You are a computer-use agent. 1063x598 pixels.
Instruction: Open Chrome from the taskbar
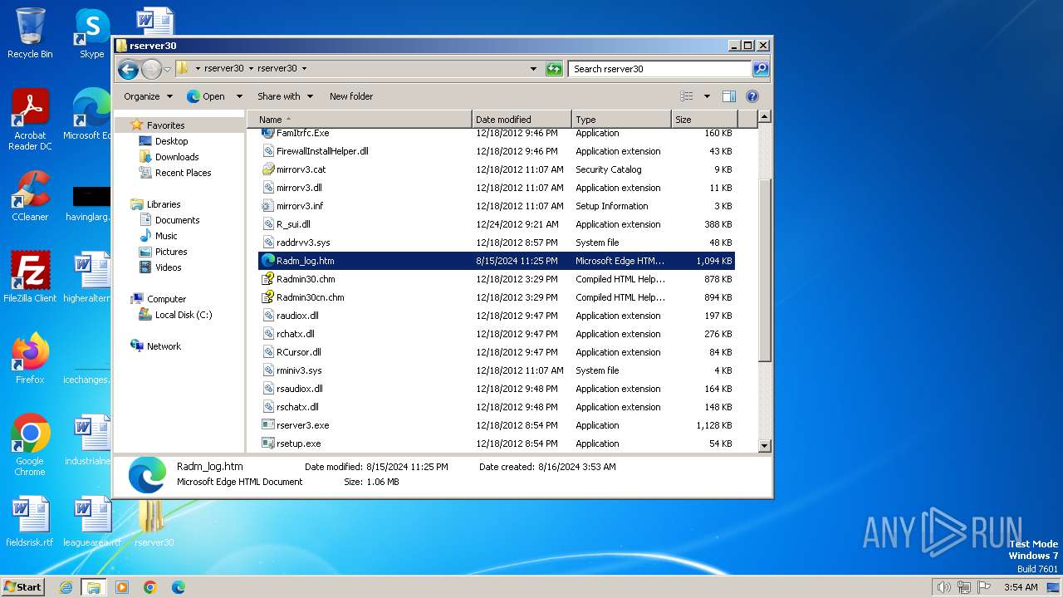click(150, 587)
